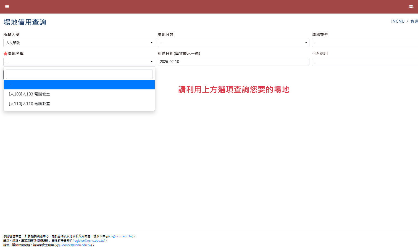This screenshot has width=418, height=250.
Task: Select the [人110]人110 電腦教室 option
Action: [29, 103]
